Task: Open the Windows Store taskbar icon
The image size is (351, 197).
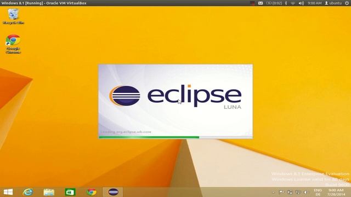Action: [x=70, y=192]
